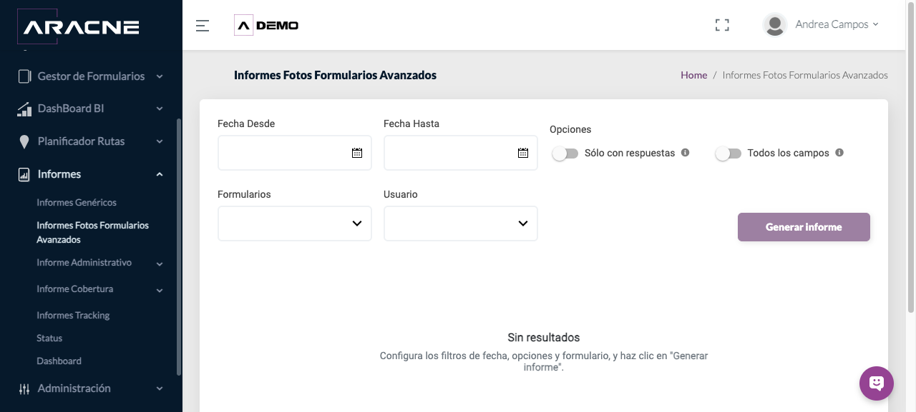Viewport: 916px width, 412px height.
Task: Expand Planificador Rutas chevron
Action: pyautogui.click(x=160, y=141)
